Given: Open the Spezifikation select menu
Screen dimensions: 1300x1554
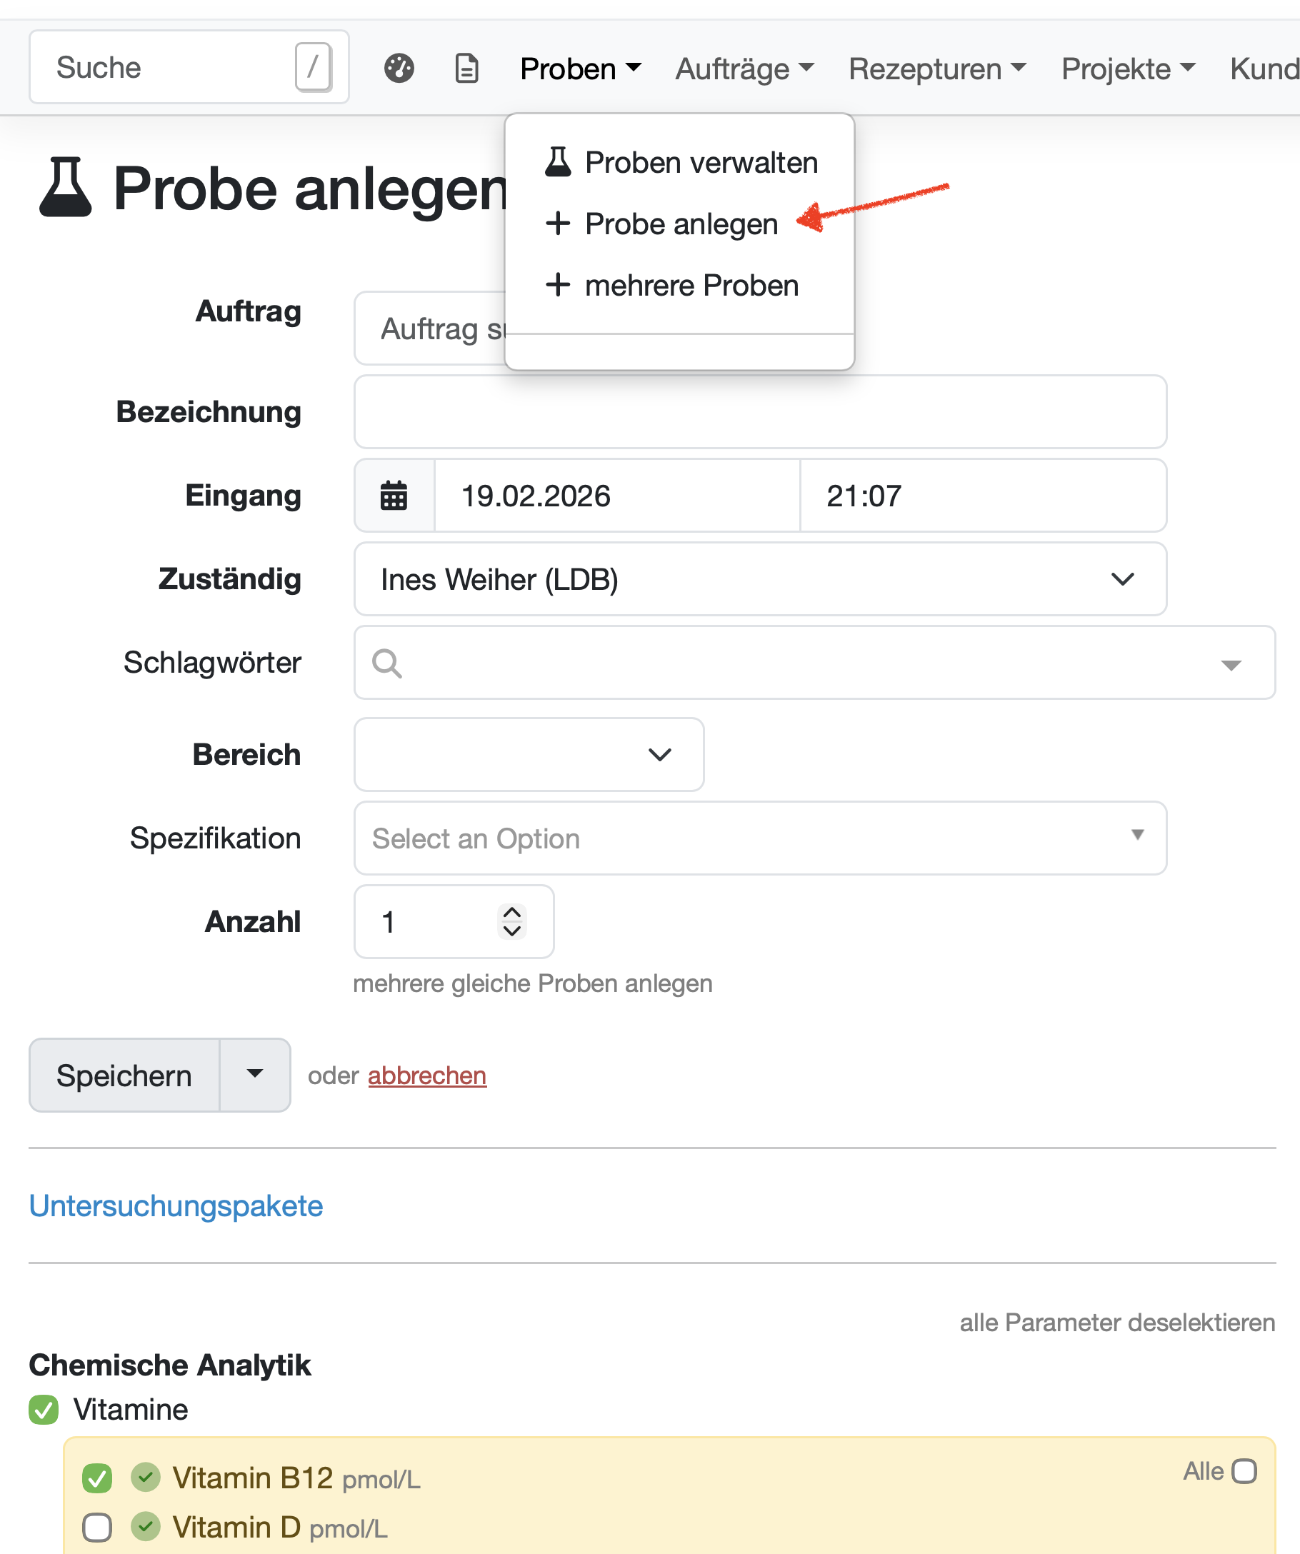Looking at the screenshot, I should coord(759,838).
